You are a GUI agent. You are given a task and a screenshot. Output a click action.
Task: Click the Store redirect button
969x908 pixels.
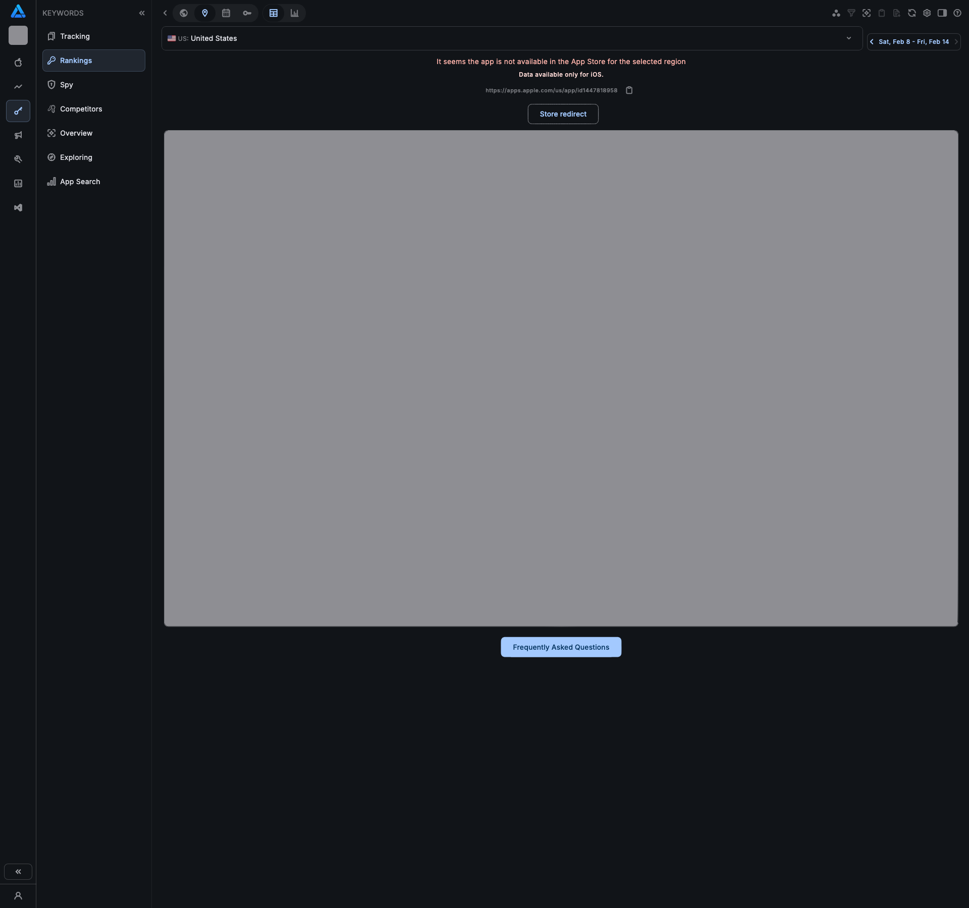point(563,114)
